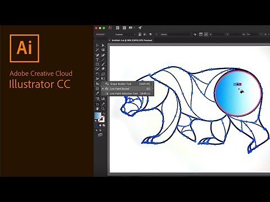Select the Line Segment tool
This screenshot has width=270, height=202.
click(x=103, y=60)
